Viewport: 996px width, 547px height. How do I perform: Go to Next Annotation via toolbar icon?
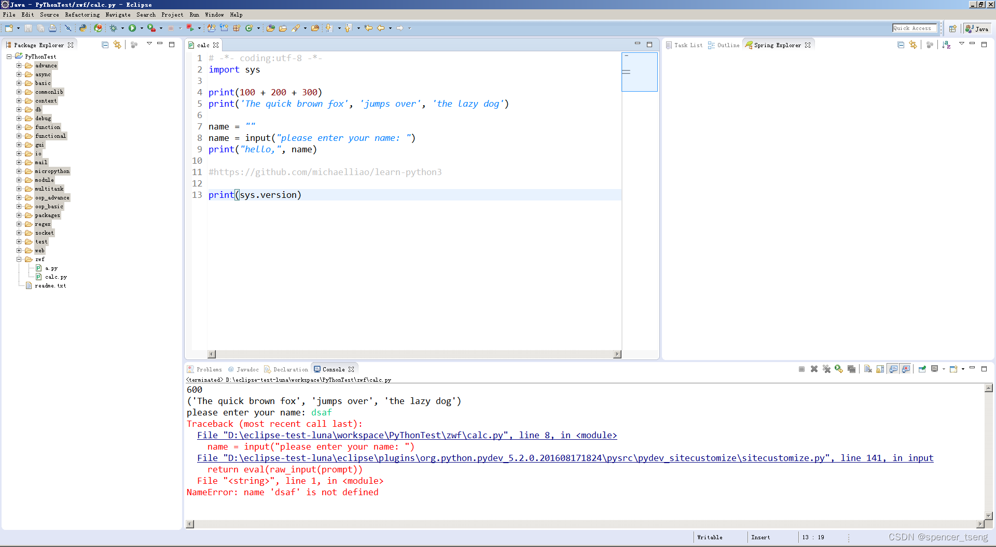coord(329,28)
